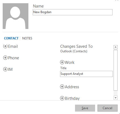Expand the Phone section label
Viewport: 120px width, 114px height.
[x=13, y=58]
